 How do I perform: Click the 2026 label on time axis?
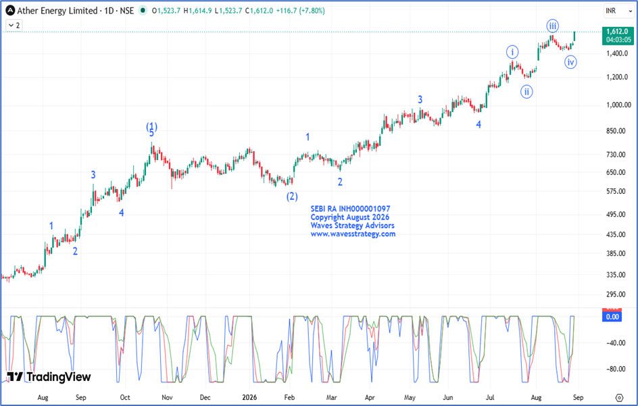(x=249, y=397)
